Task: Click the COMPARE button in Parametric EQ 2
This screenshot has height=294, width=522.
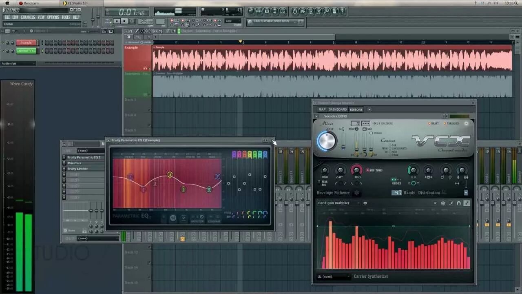Action: (214, 218)
